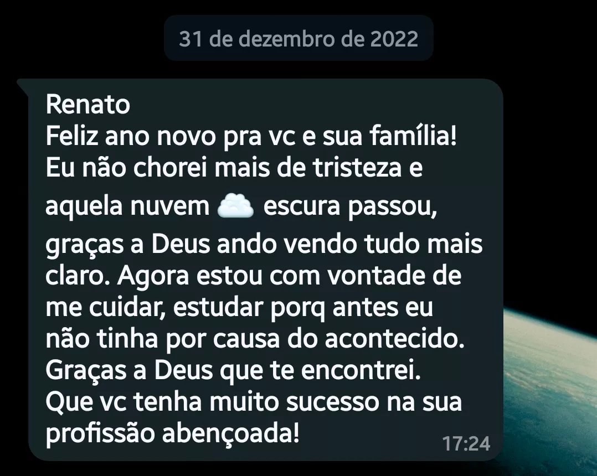
Task: Click the word acontecido.
Action: point(395,339)
